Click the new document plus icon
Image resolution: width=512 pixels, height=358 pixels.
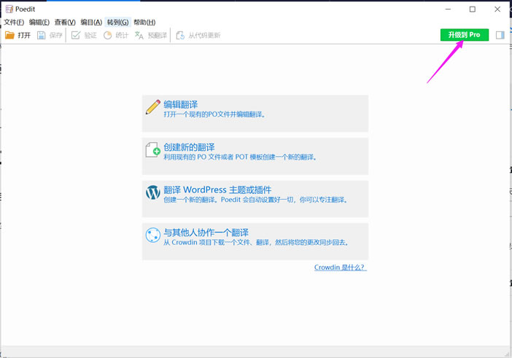[x=153, y=149]
